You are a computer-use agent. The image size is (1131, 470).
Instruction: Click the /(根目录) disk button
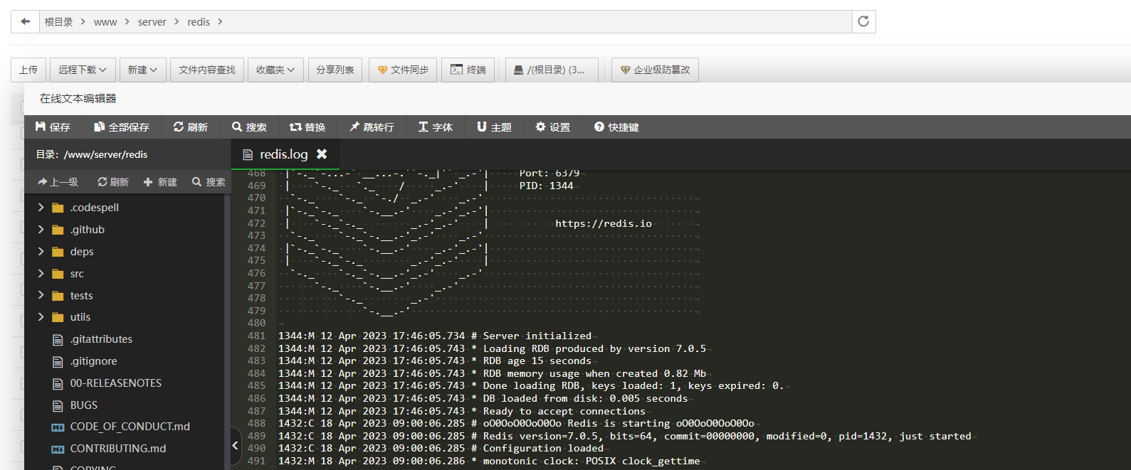(x=552, y=70)
